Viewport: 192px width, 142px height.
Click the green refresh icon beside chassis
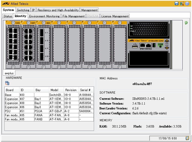[186, 23]
